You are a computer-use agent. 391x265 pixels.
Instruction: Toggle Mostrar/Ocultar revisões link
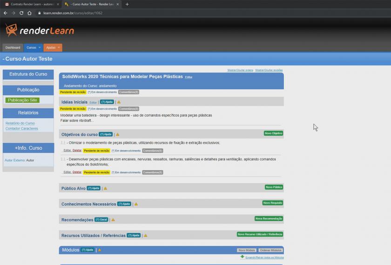click(269, 70)
